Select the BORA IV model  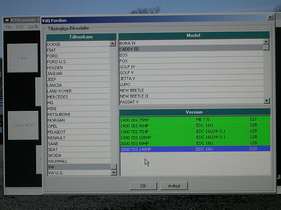(x=191, y=43)
